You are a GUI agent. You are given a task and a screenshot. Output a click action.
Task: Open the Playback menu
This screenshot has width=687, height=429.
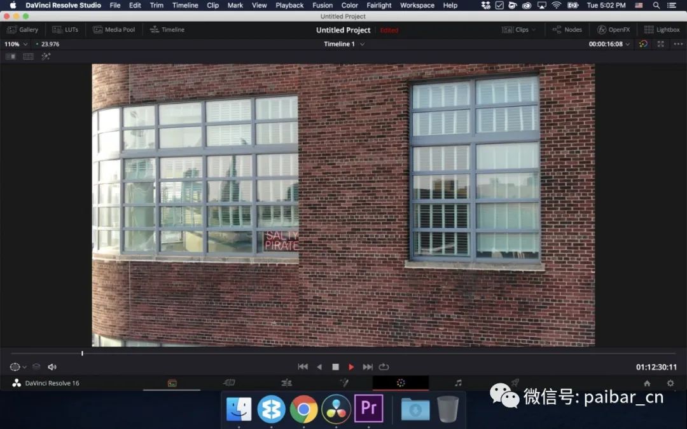click(289, 5)
